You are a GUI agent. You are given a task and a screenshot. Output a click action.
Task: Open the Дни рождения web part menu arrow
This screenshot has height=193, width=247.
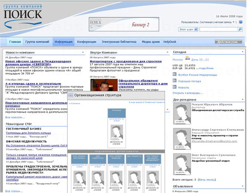point(242,99)
